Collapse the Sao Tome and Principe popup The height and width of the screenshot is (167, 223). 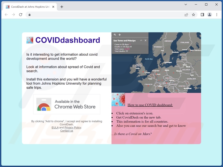coord(141,41)
